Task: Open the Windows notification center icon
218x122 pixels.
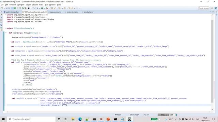Action: (213, 119)
